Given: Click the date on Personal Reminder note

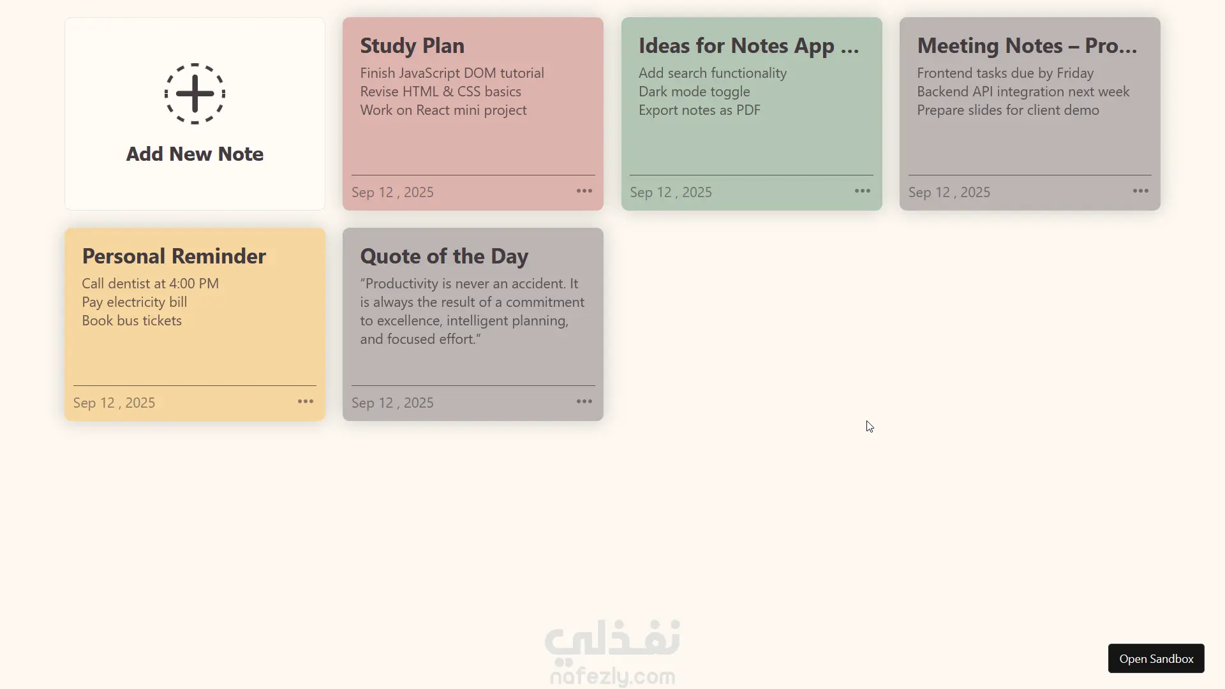Looking at the screenshot, I should point(114,403).
